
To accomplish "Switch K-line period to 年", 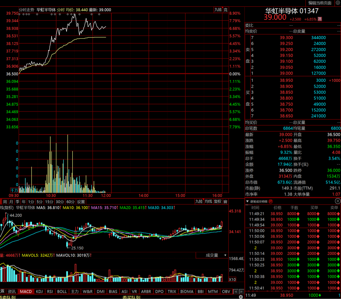I will 24,202.
